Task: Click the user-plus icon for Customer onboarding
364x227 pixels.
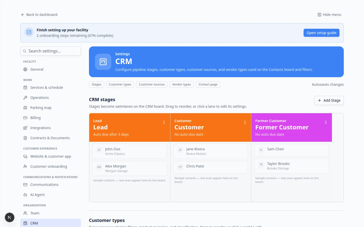Action: pyautogui.click(x=25, y=166)
